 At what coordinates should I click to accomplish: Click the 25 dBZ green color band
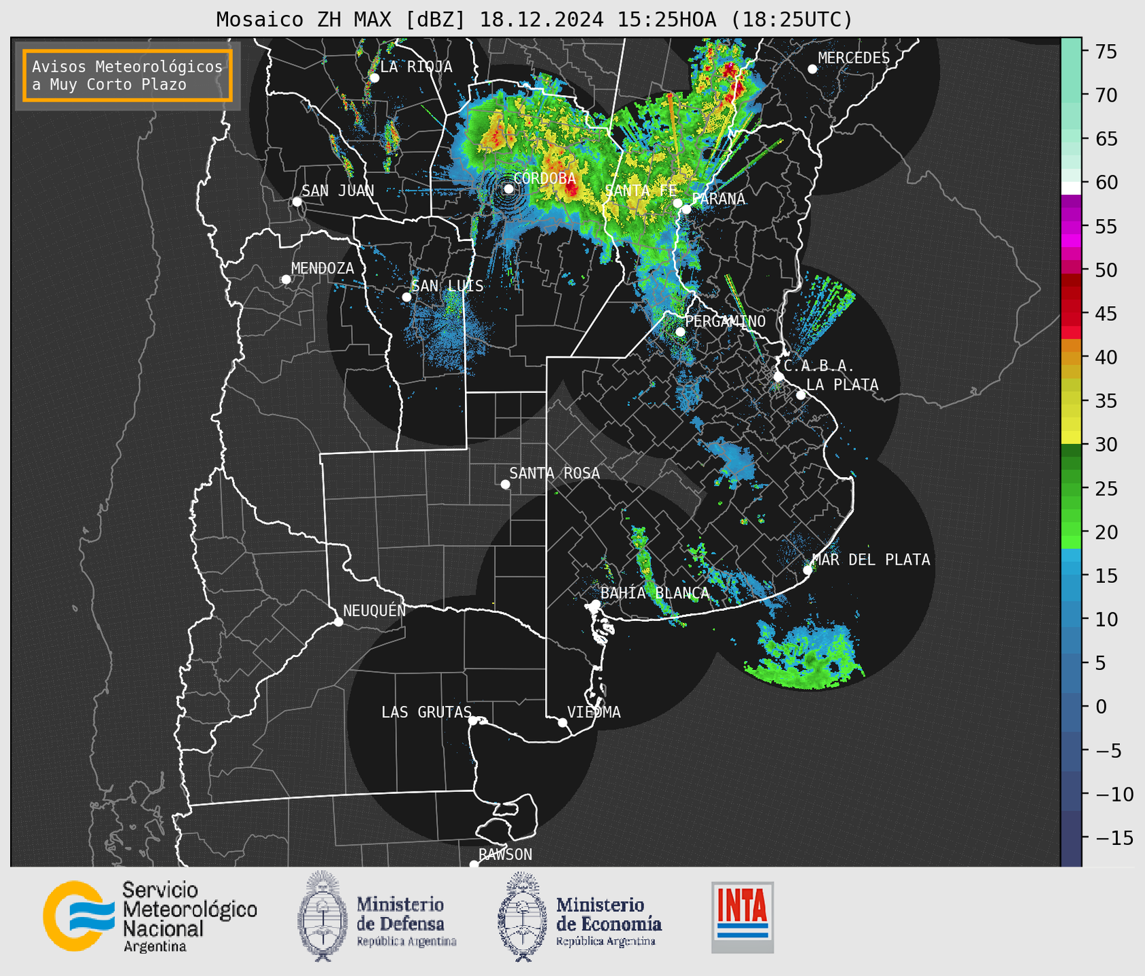click(1071, 489)
